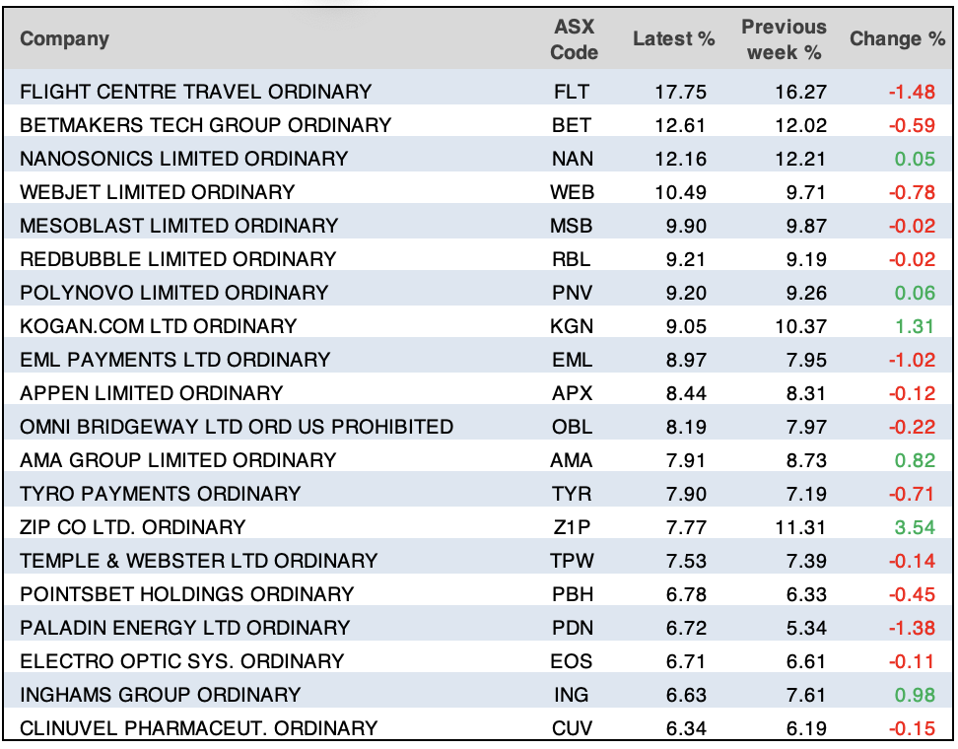This screenshot has height=749, width=958.
Task: Click PALADIN ENERGY LTD ORDINARY company name
Action: pos(185,628)
